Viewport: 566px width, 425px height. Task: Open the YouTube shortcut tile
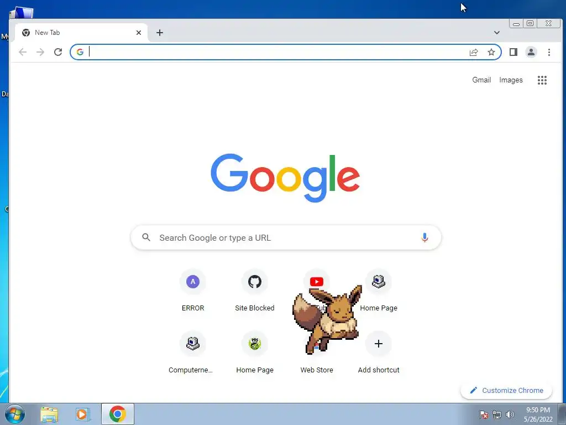point(317,282)
